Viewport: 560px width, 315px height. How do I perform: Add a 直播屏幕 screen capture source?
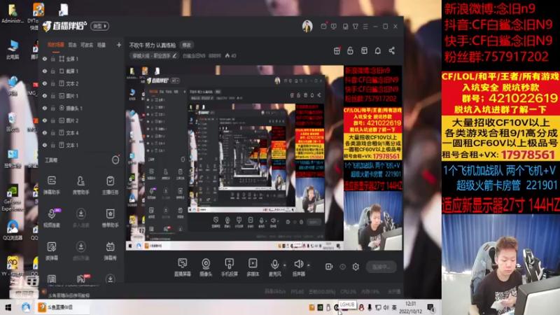[x=183, y=267]
